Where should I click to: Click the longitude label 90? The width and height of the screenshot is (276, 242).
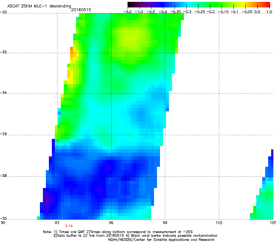pos(3,223)
